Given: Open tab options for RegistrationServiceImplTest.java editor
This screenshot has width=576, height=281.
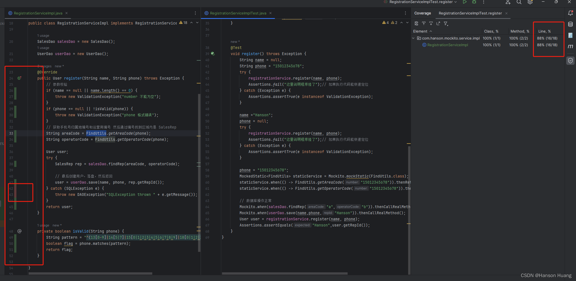Looking at the screenshot, I should click(405, 13).
